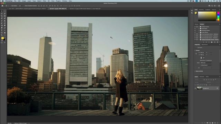Switch to the History tab
221x124 pixels.
[196, 24]
